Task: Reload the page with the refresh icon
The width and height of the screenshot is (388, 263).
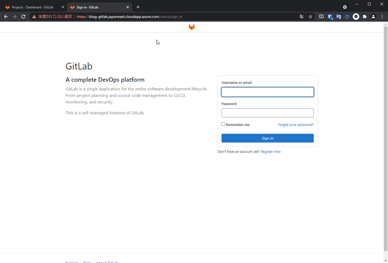Action: [x=23, y=16]
